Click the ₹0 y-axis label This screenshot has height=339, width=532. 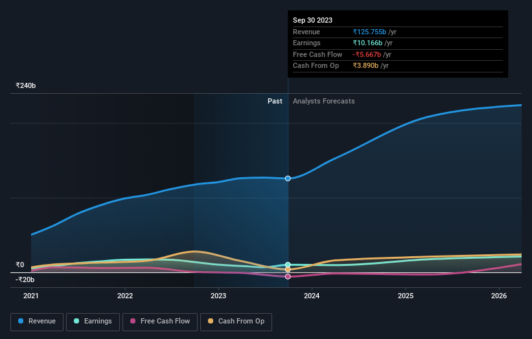[x=19, y=265]
